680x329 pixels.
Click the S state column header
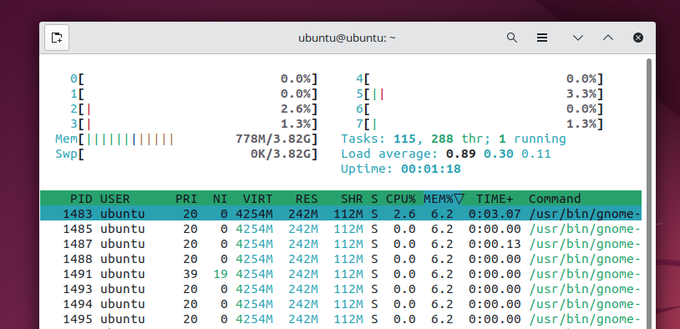pos(374,199)
